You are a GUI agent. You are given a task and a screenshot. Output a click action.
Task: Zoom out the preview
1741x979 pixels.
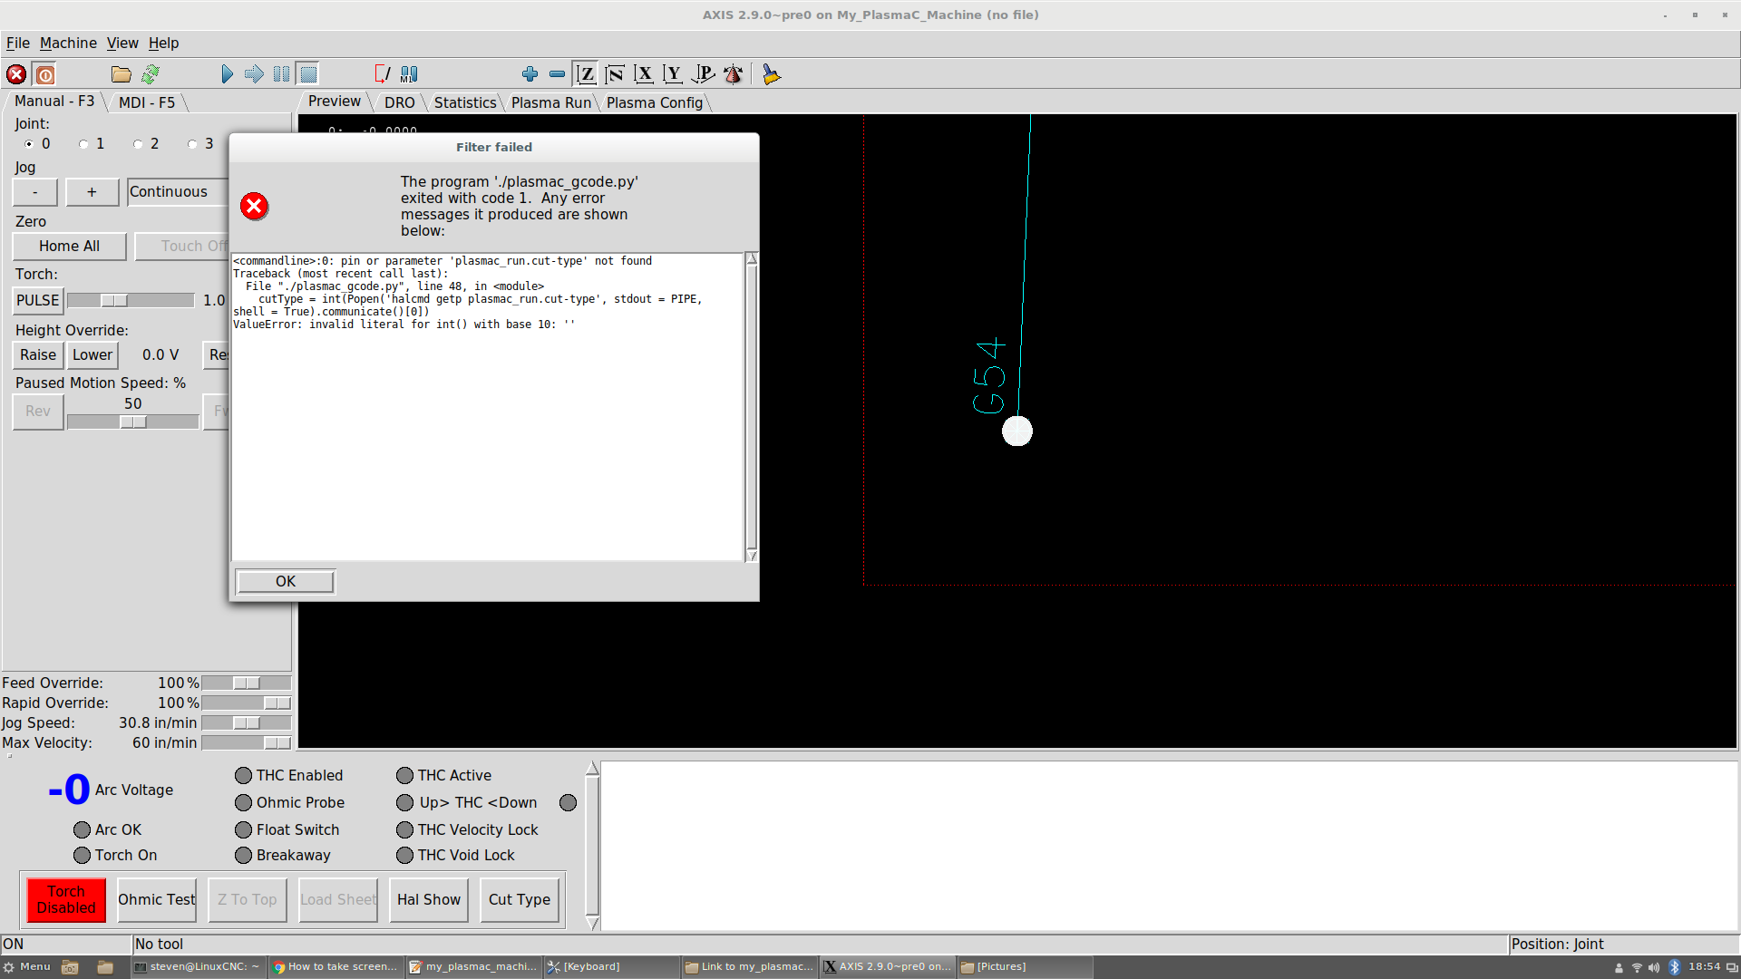coord(557,74)
